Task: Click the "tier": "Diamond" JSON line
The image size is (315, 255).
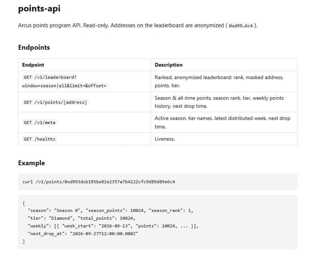Action: tap(82, 218)
